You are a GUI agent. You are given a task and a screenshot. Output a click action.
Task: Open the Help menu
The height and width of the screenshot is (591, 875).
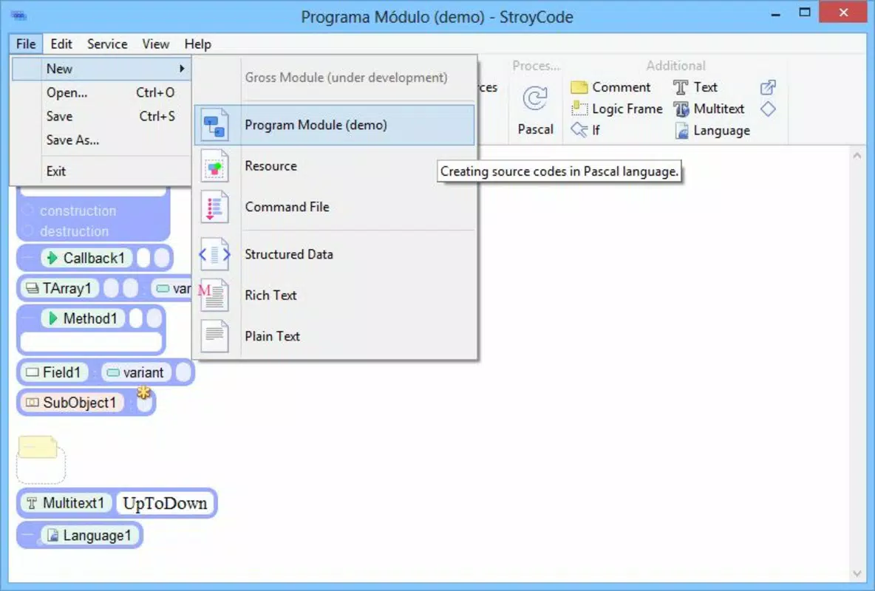[x=197, y=44]
